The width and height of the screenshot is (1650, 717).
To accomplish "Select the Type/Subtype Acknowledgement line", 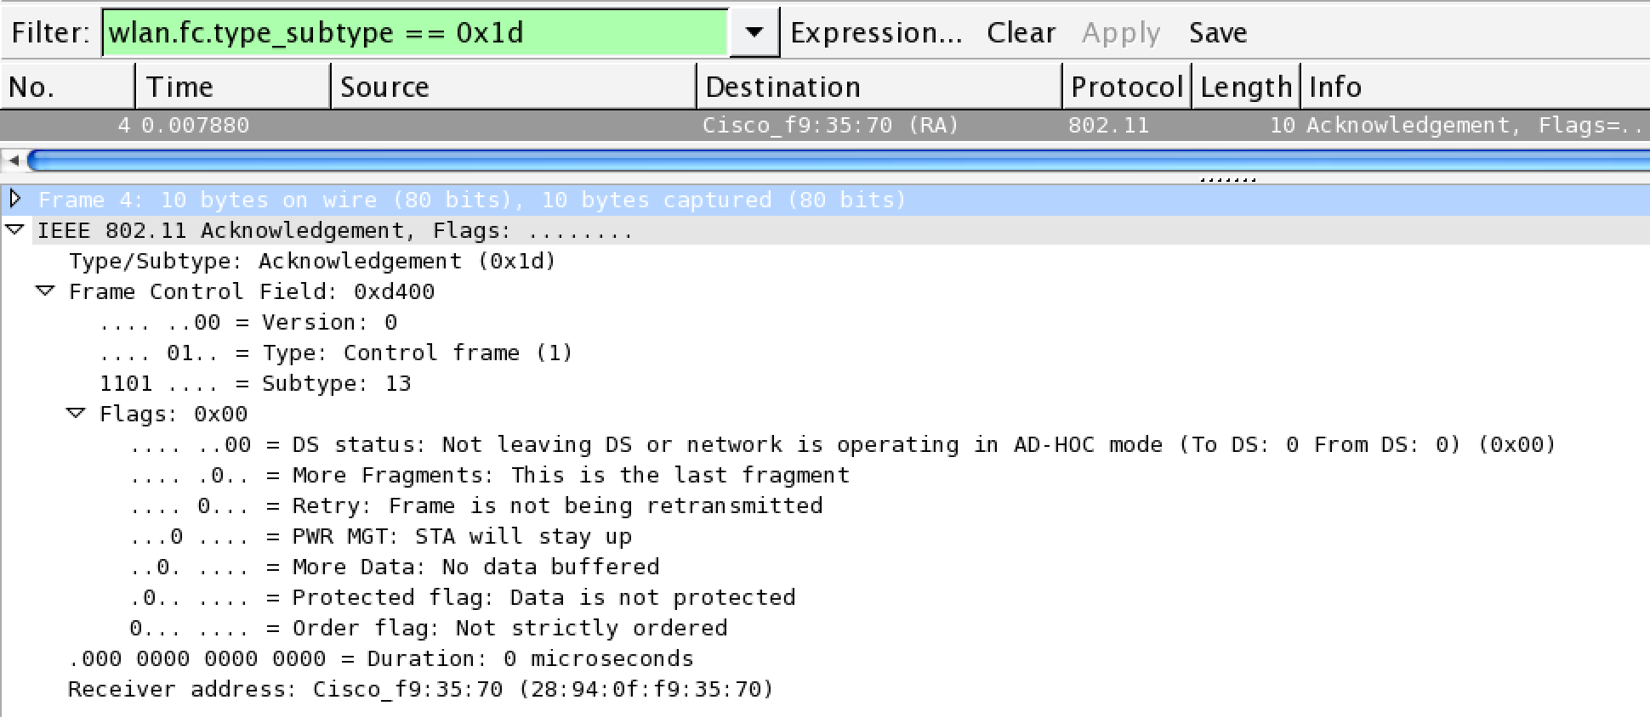I will click(x=312, y=261).
